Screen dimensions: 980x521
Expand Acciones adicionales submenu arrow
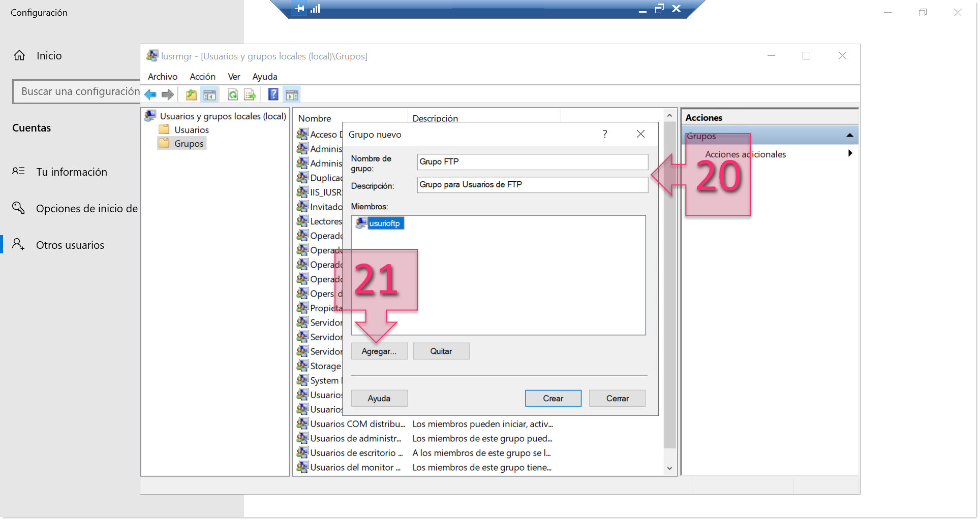pos(850,154)
